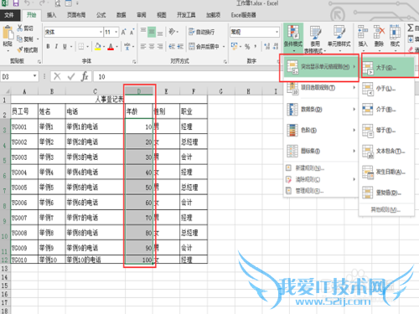This screenshot has width=419, height=314.
Task: Cancel formula entry with X icon
Action: [57, 76]
